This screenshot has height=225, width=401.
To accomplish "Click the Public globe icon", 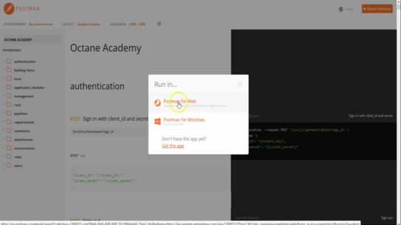I will point(341,9).
